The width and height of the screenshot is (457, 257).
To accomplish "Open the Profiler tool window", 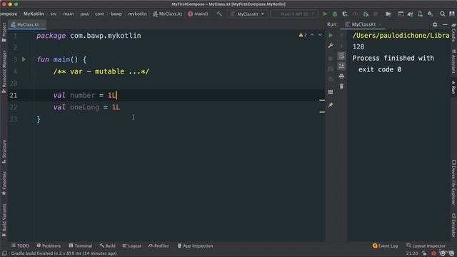I will (x=159, y=246).
